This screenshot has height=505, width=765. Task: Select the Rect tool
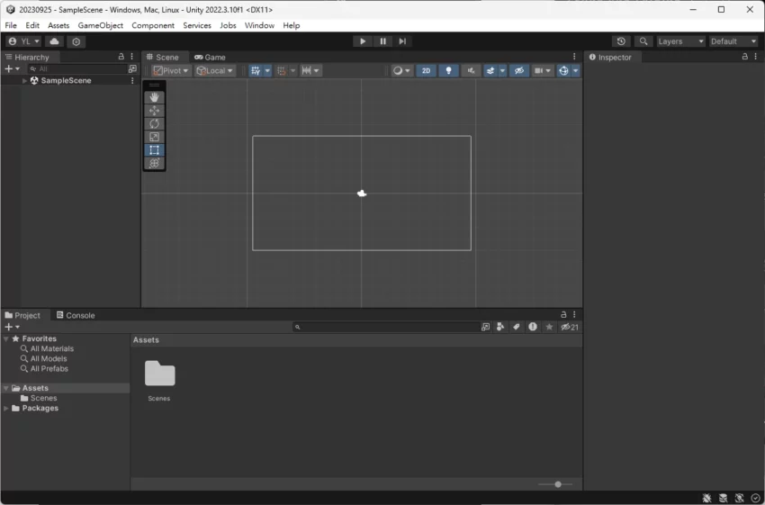coord(154,150)
